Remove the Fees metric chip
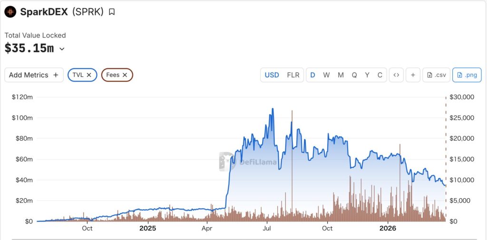 click(125, 75)
